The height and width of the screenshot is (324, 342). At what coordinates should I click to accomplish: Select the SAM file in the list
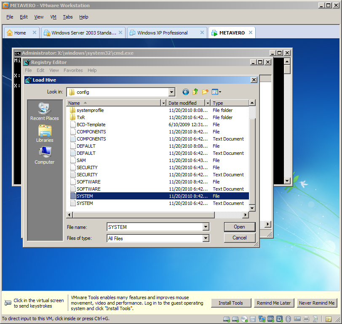coord(81,160)
